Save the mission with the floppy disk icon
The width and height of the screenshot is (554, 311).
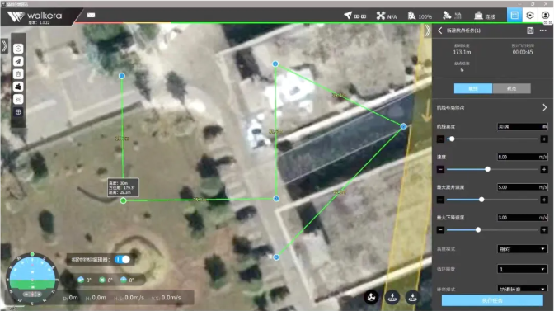click(x=530, y=31)
